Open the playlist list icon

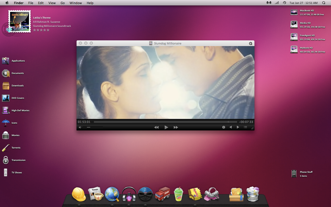(x=245, y=127)
